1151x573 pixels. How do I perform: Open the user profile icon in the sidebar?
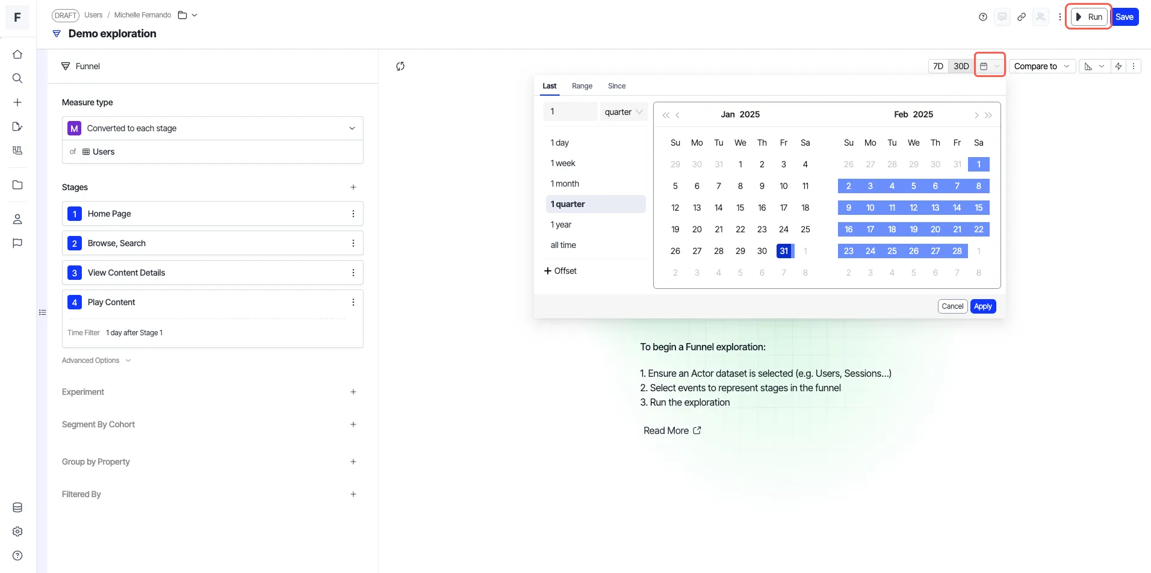[x=17, y=219]
